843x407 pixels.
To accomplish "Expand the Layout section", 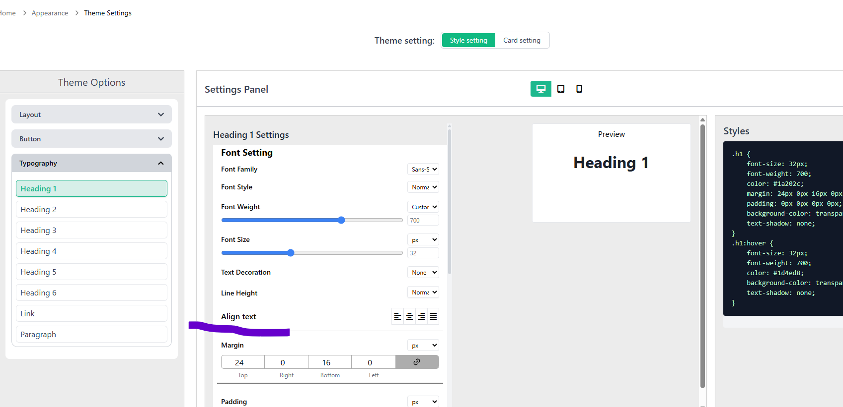I will pos(91,115).
